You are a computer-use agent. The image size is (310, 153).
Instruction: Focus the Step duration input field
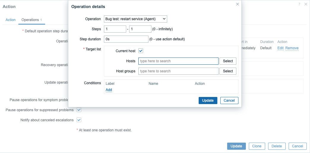click(126, 39)
